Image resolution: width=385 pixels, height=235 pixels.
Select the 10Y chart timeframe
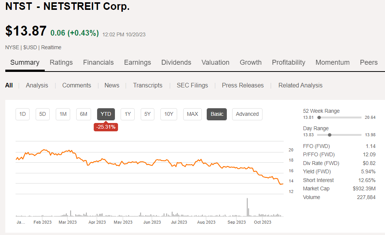[168, 114]
